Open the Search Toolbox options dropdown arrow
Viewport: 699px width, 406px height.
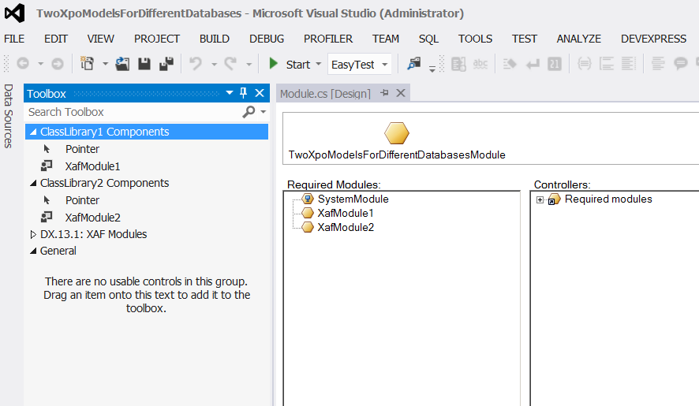pyautogui.click(x=264, y=112)
